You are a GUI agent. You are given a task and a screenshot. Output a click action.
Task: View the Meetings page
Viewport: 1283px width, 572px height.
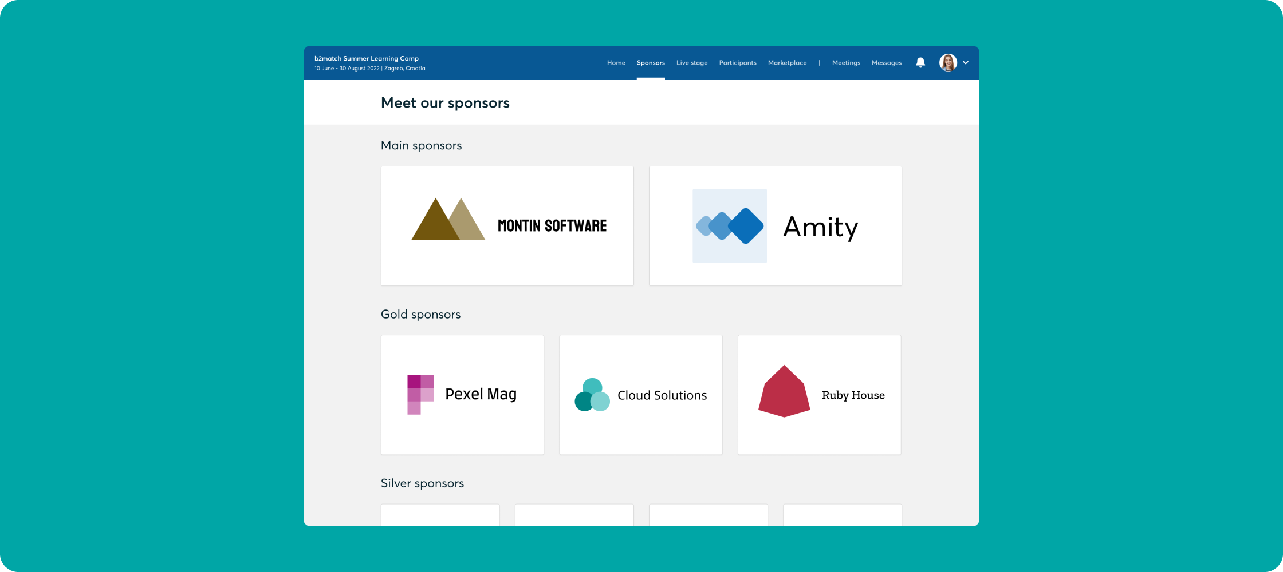click(846, 63)
